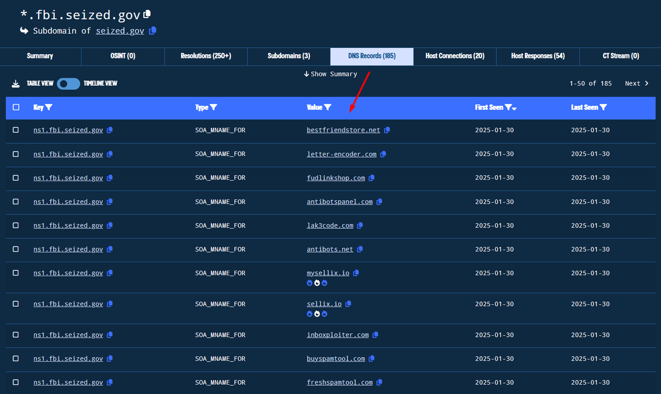Viewport: 661px width, 394px height.
Task: Copy key in the sellix.io row
Action: [110, 304]
